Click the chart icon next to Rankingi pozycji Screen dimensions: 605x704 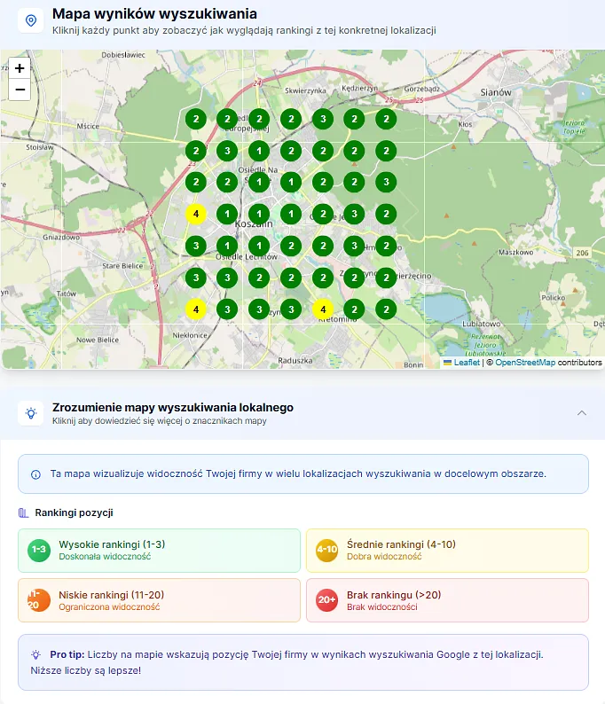coord(23,512)
